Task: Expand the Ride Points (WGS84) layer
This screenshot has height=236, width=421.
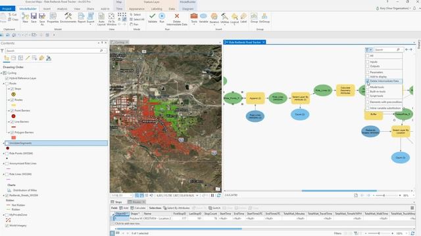Action: tap(3, 153)
